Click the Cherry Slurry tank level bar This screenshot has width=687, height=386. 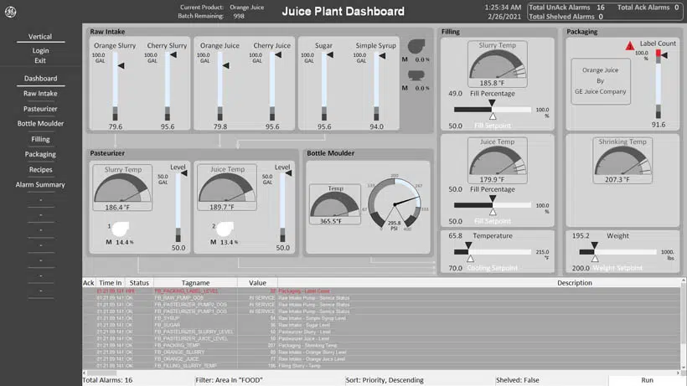pos(168,86)
